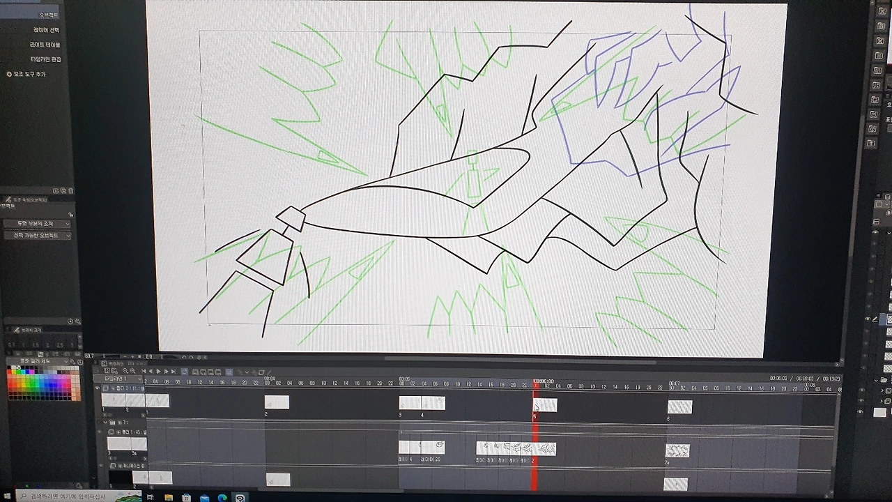Viewport: 892px width, 502px height.
Task: Hide the top timeline track with its eye icon
Action: [x=97, y=388]
